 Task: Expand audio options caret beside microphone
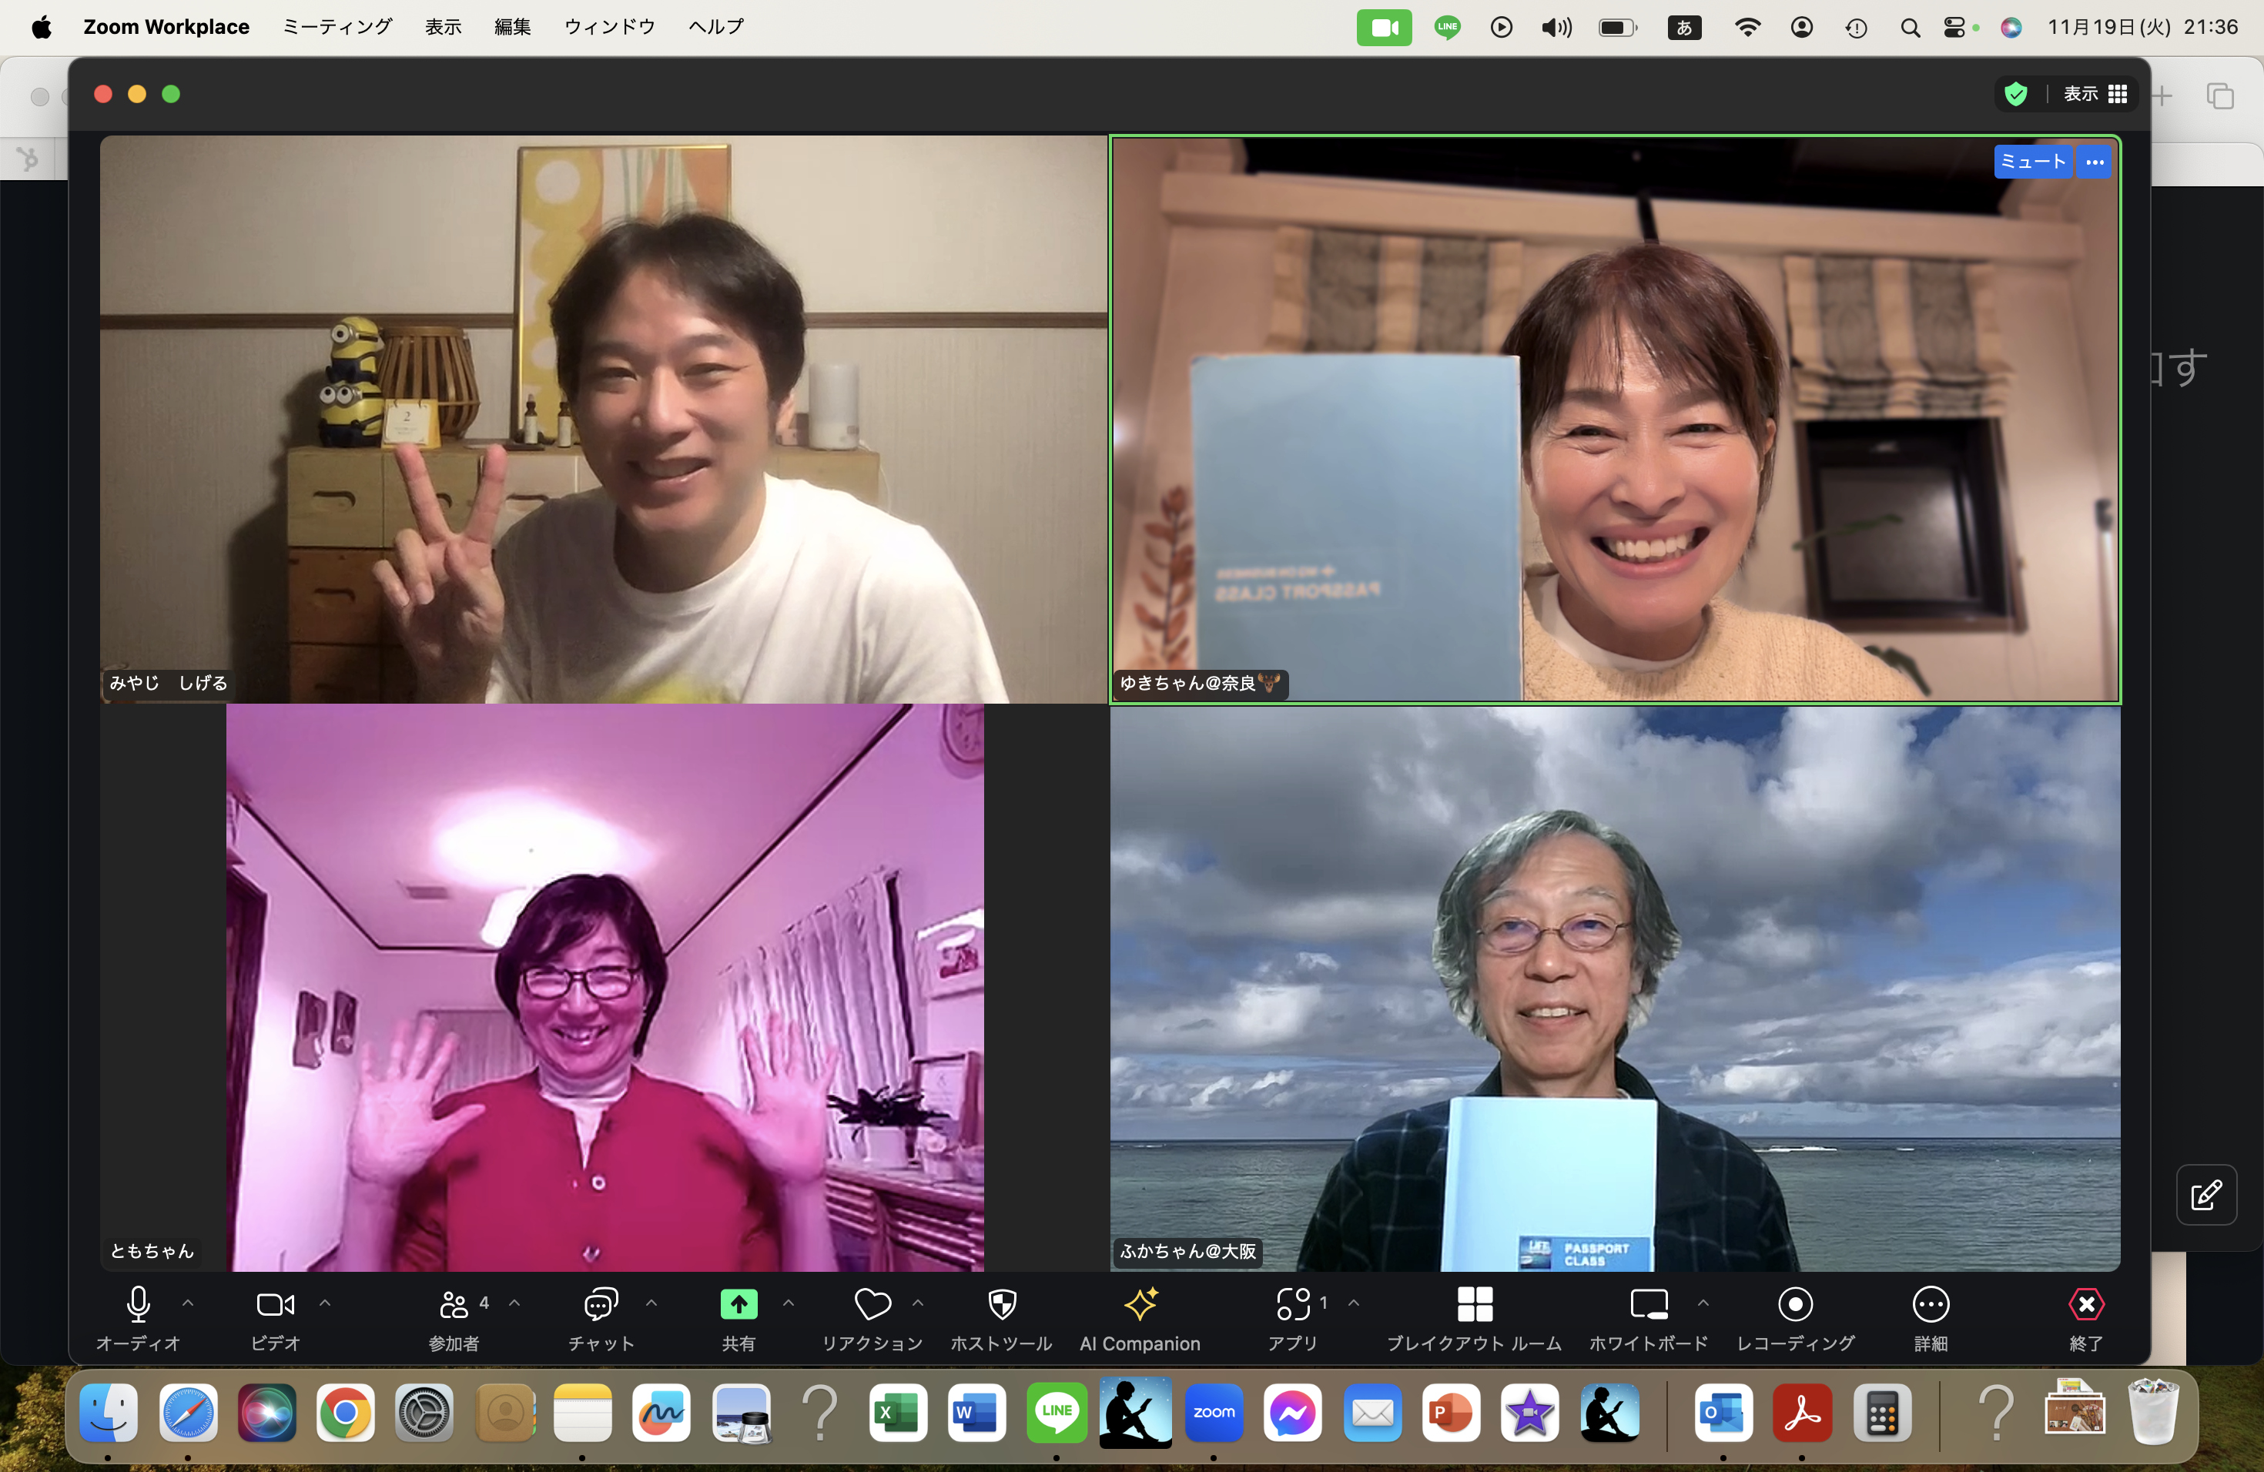coord(187,1303)
